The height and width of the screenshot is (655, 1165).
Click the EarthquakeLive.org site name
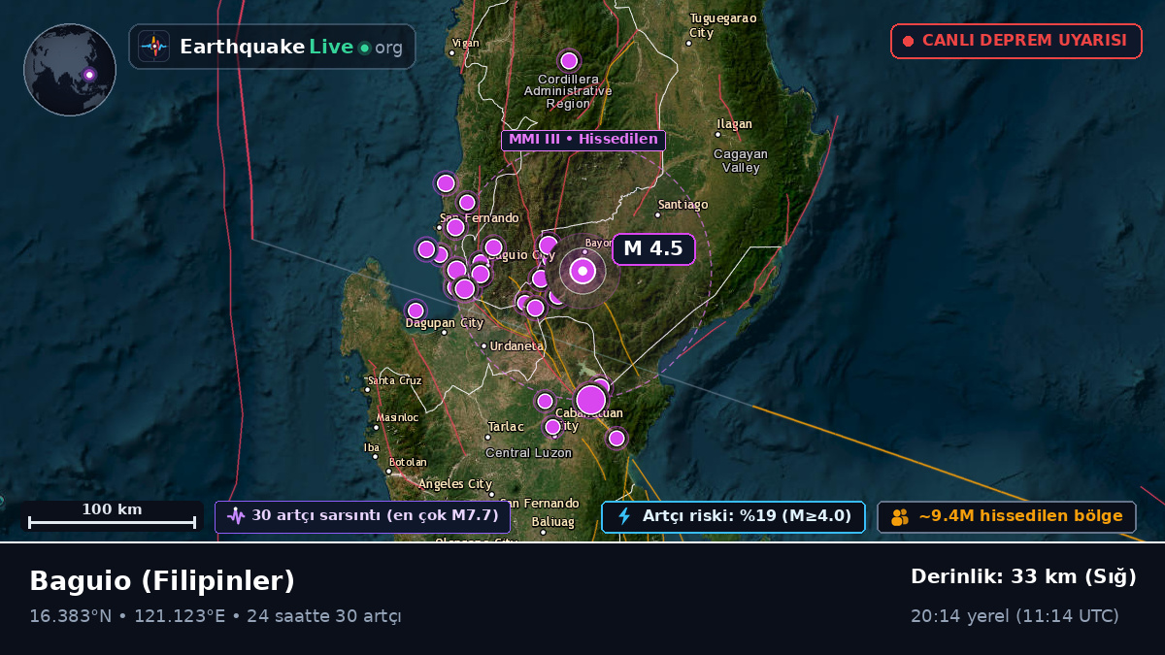pyautogui.click(x=291, y=47)
